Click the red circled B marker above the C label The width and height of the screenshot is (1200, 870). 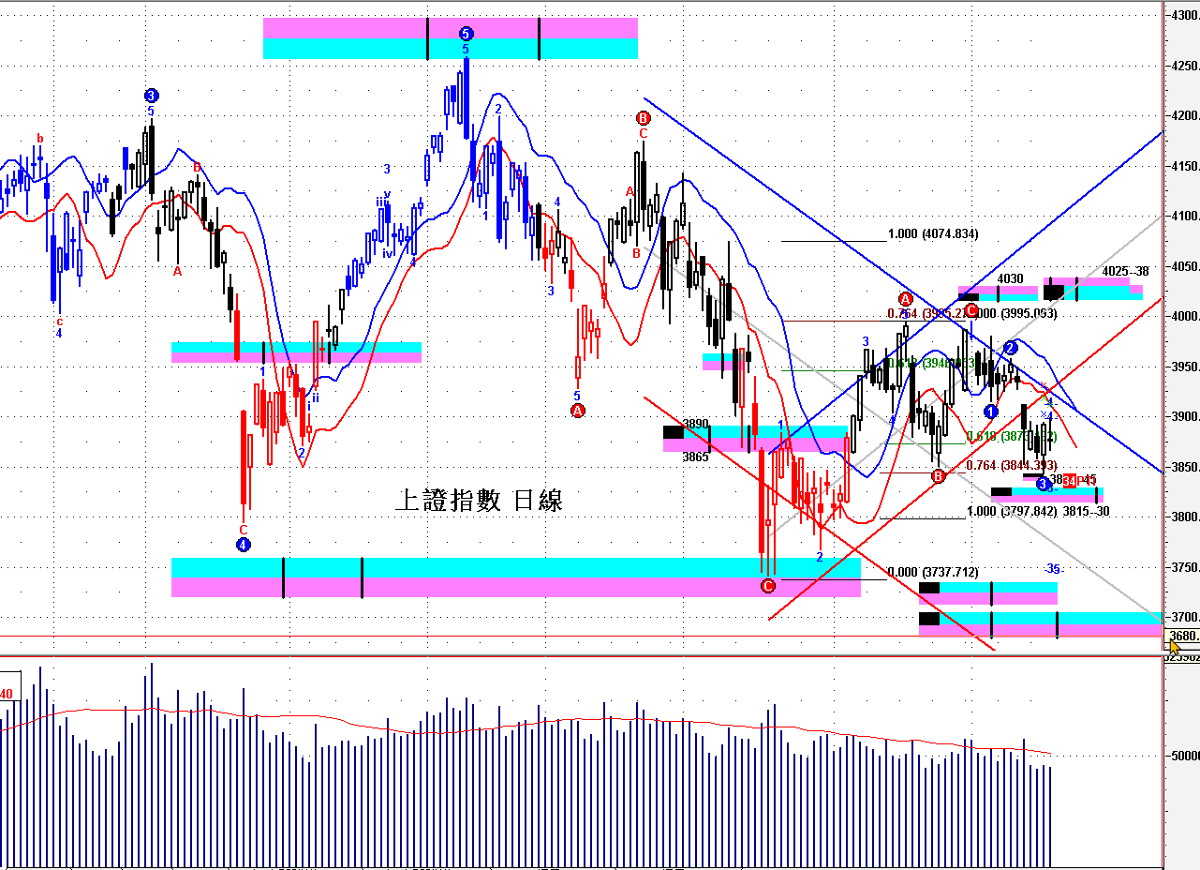coord(643,118)
